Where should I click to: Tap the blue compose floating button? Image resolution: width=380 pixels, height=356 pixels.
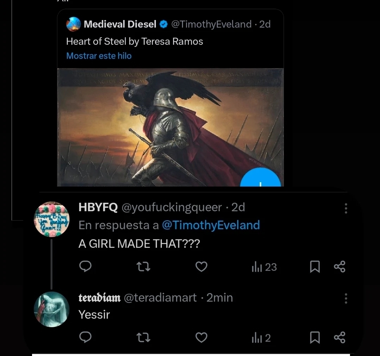coord(260,179)
